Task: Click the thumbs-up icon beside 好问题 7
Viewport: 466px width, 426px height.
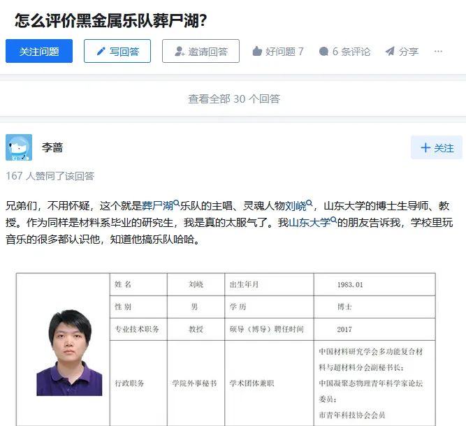Action: (x=257, y=52)
